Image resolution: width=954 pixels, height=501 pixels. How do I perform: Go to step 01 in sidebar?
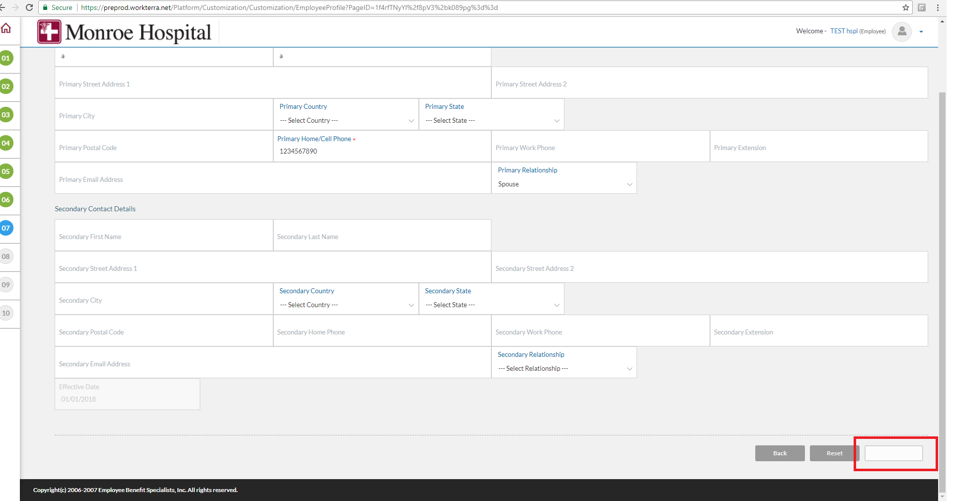point(6,58)
